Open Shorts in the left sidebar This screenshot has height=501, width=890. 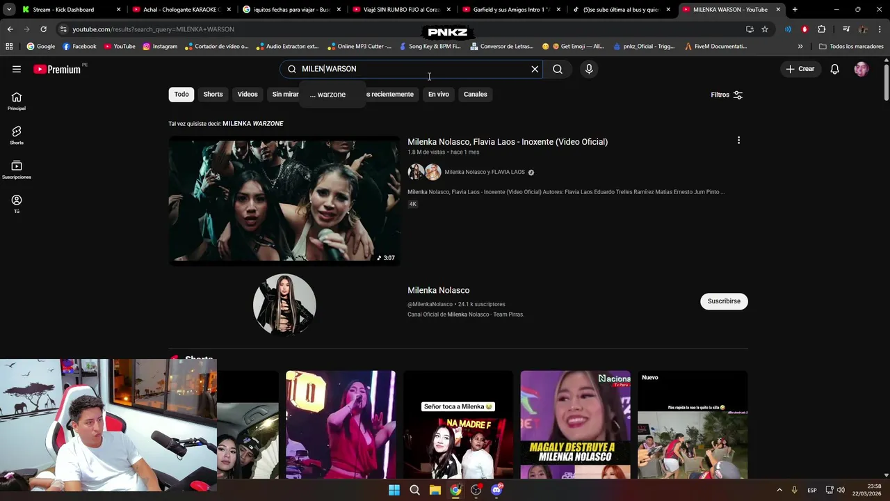click(x=17, y=135)
